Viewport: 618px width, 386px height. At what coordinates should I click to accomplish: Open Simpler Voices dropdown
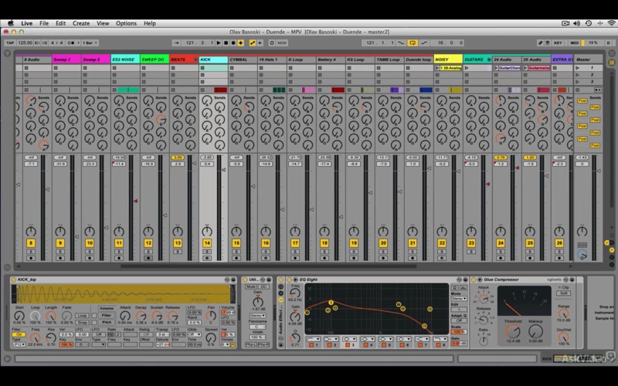click(x=226, y=344)
